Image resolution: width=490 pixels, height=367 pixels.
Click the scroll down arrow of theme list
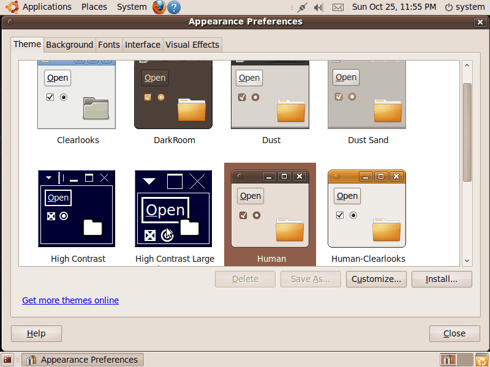click(x=467, y=261)
